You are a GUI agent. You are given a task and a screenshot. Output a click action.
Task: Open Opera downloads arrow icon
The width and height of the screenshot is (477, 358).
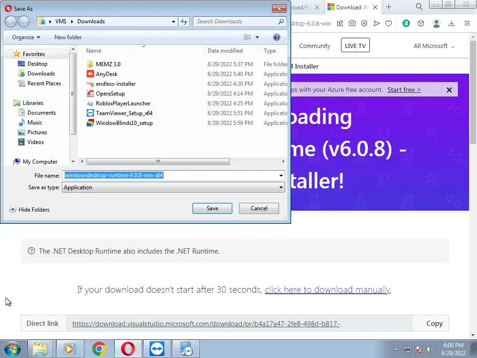[452, 23]
